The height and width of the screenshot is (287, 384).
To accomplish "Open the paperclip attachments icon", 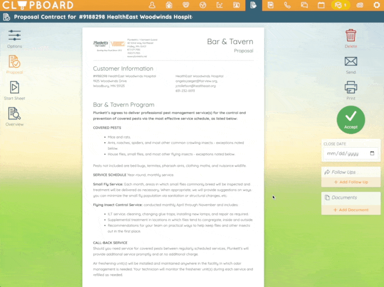I will [360, 5].
